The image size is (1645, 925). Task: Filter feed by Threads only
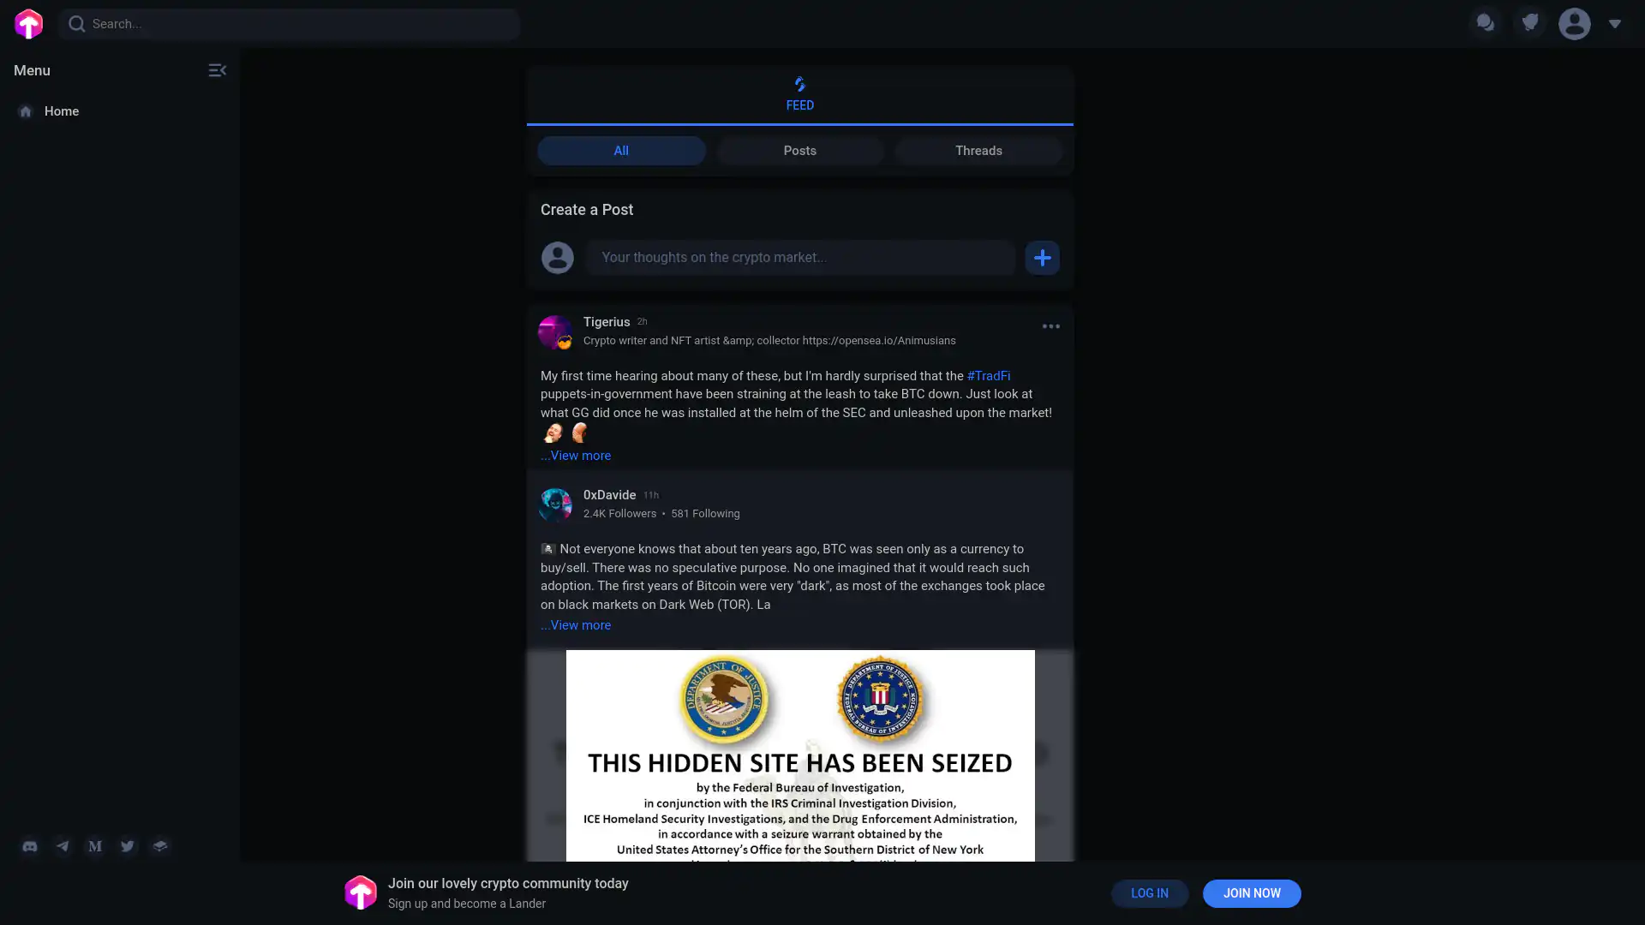pos(978,151)
